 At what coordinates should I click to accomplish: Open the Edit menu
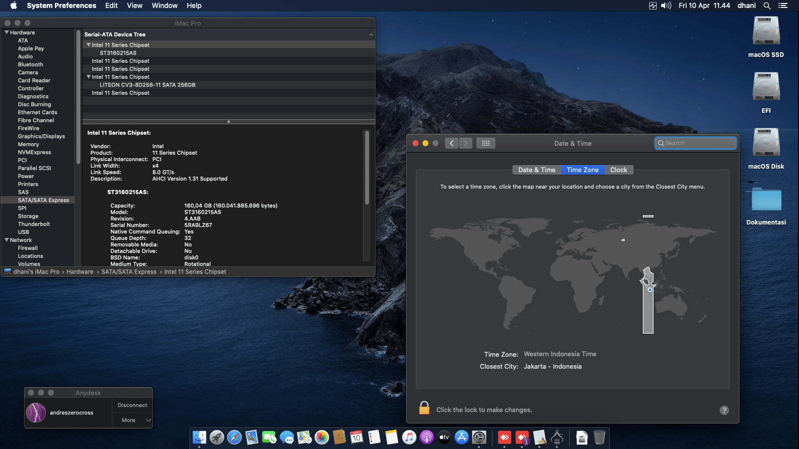pos(111,5)
